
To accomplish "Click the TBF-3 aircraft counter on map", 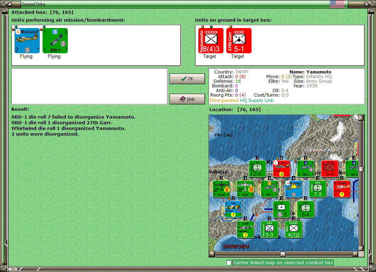I will (305, 169).
